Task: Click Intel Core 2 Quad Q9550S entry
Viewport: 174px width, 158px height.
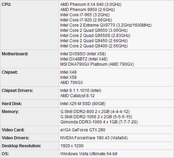Action: coord(95,36)
